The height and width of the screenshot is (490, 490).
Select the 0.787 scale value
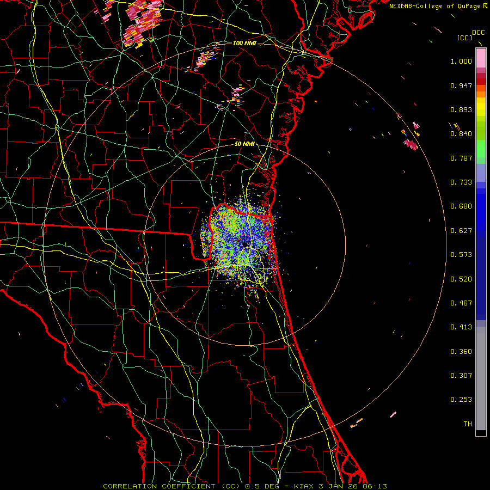click(461, 158)
